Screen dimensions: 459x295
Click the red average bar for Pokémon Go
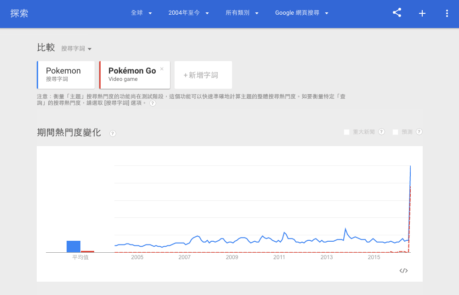pos(87,251)
